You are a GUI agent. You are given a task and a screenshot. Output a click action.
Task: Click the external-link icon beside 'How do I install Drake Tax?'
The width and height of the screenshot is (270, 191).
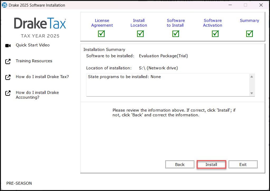click(x=7, y=77)
